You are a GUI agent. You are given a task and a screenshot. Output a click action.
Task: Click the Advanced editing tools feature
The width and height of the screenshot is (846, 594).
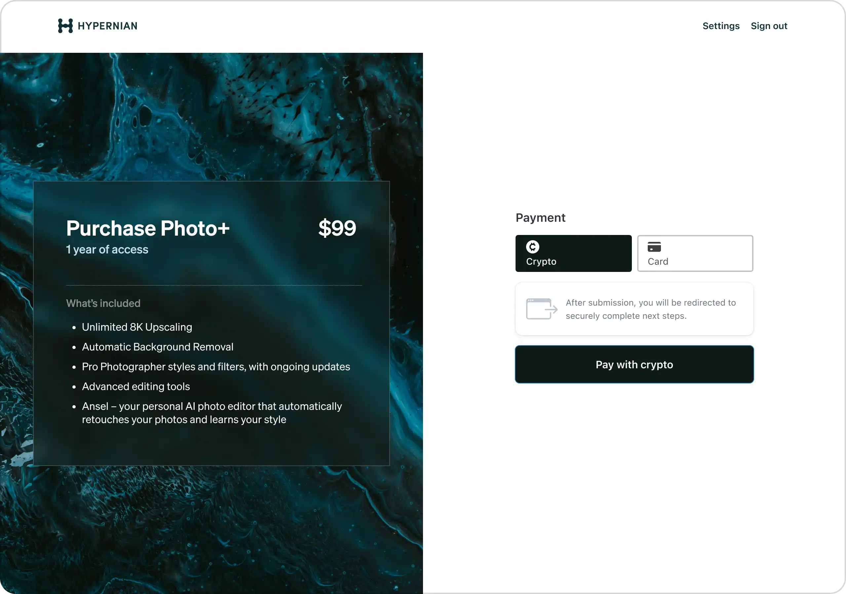tap(135, 386)
